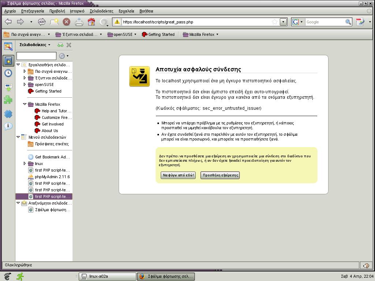Open the search engine selector dropdown
The width and height of the screenshot is (375, 281).
point(298,22)
